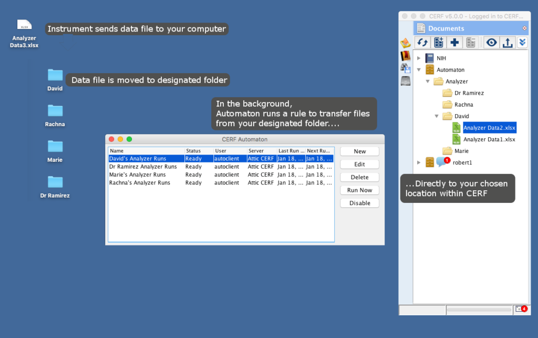
Task: Open the books icon in CERF sidebar
Action: (406, 56)
